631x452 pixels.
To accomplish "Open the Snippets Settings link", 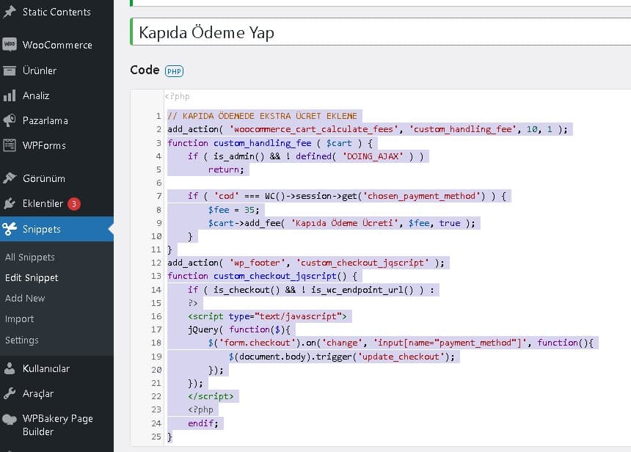I will click(22, 340).
